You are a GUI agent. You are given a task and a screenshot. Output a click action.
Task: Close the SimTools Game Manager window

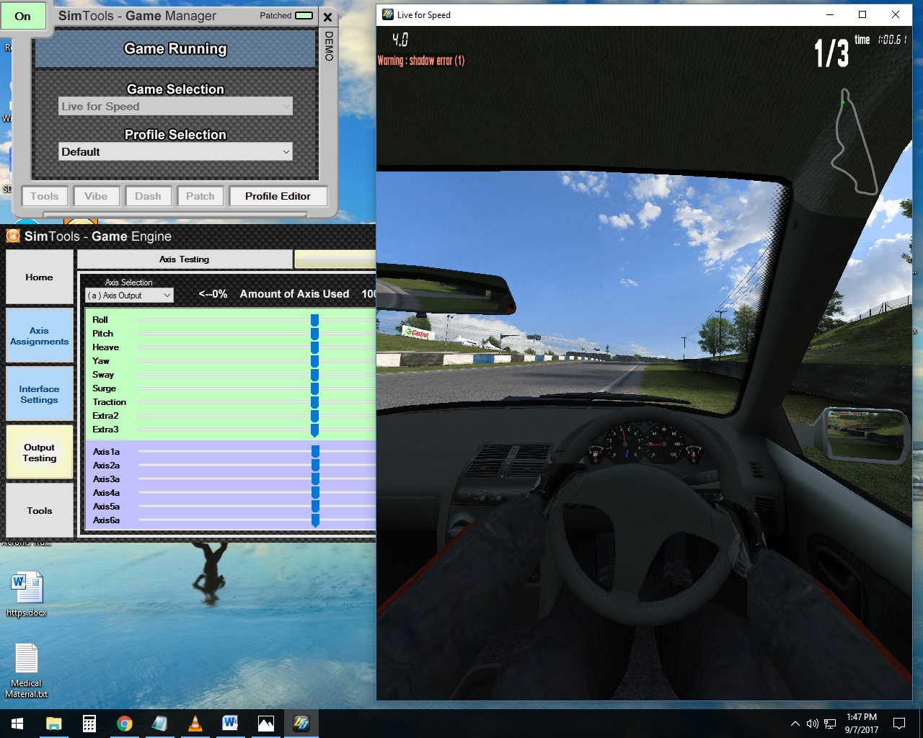point(327,17)
